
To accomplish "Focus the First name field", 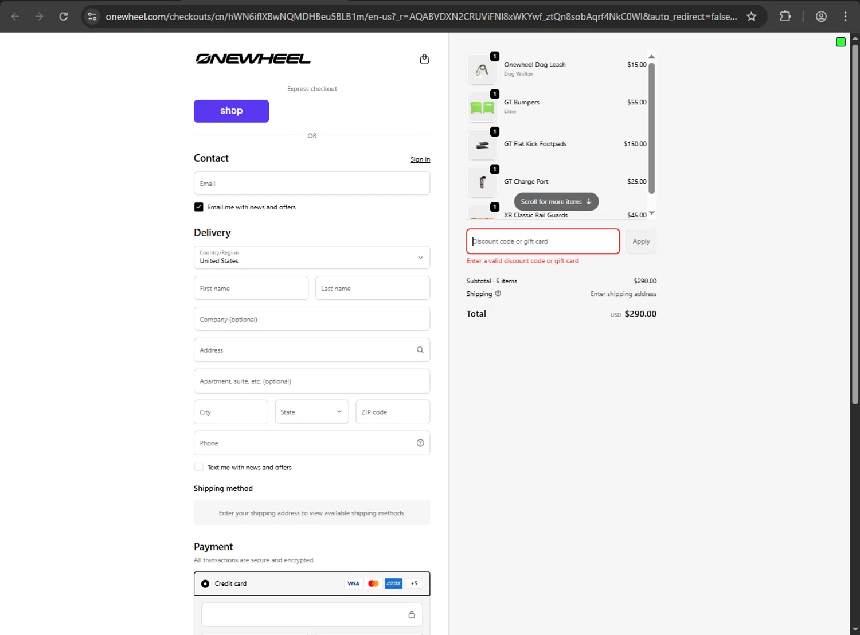I will pos(251,288).
